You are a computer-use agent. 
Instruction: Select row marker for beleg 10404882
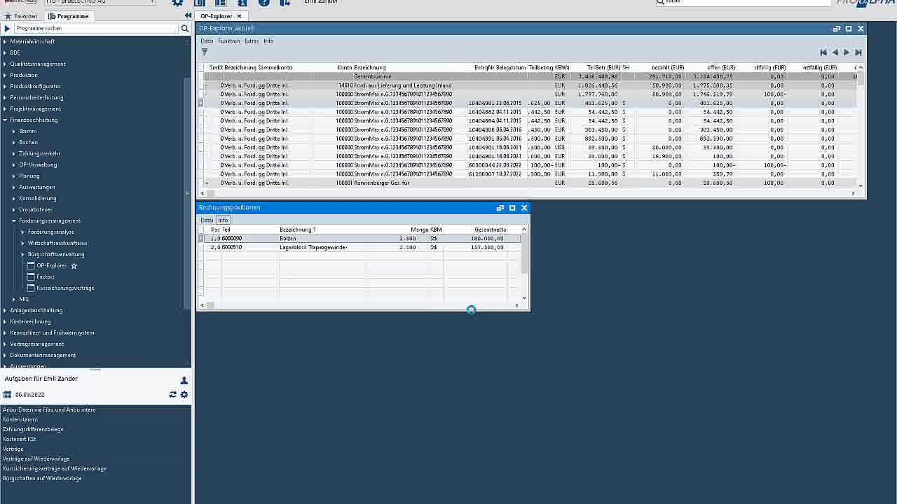[201, 112]
